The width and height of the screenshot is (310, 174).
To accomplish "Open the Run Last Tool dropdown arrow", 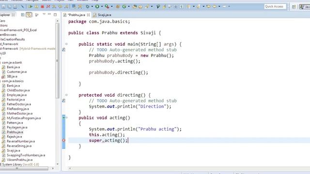I will tap(112, 7).
